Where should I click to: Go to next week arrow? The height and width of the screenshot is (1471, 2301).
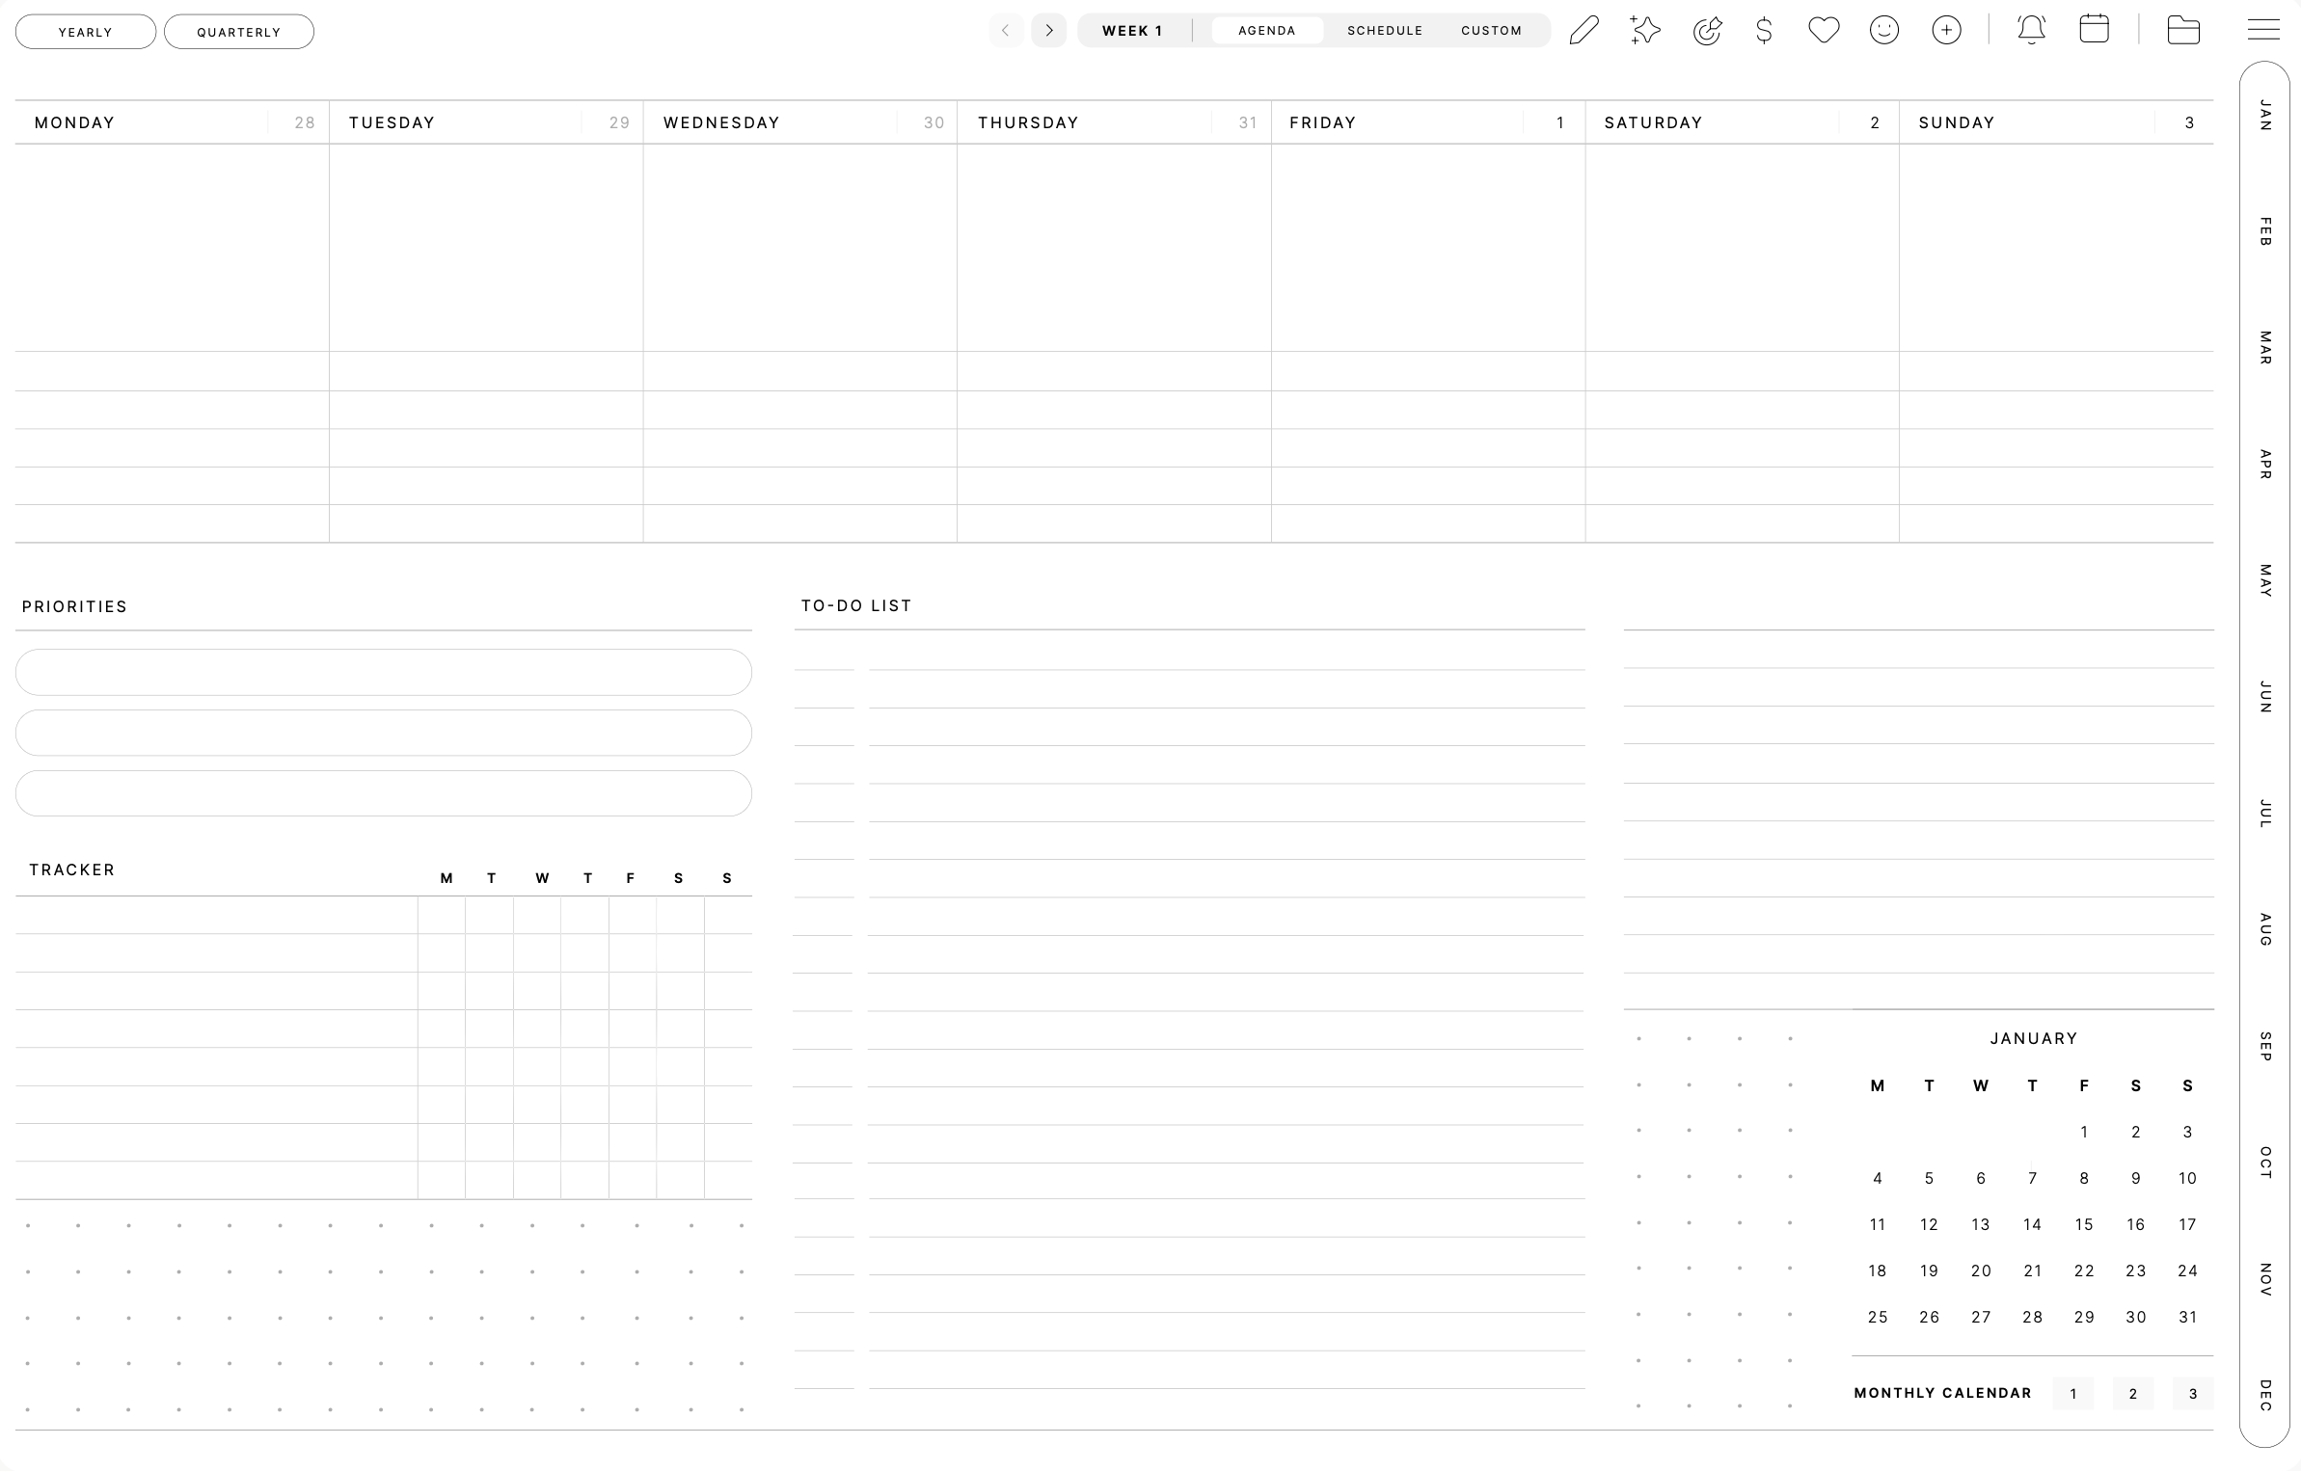1049,31
